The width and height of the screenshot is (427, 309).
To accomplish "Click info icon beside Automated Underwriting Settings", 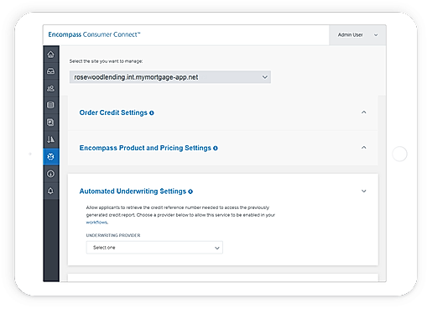I will [190, 191].
